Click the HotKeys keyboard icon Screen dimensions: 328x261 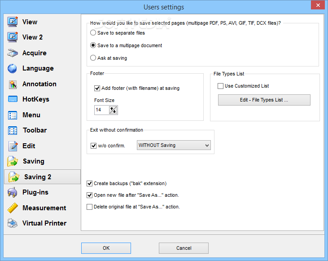coord(13,99)
